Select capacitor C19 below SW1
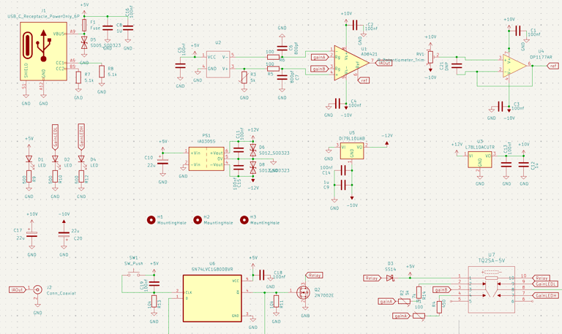Image resolution: width=562 pixels, height=334 pixels. click(154, 284)
